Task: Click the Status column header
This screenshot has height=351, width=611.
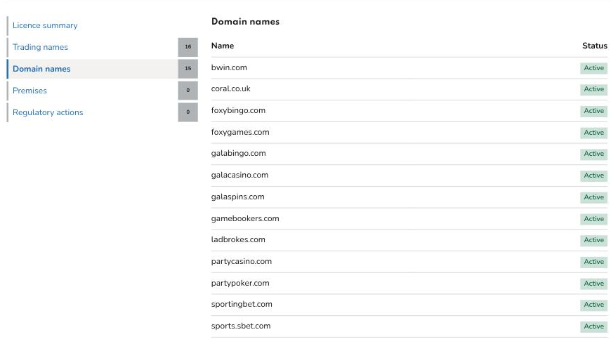Action: point(595,46)
